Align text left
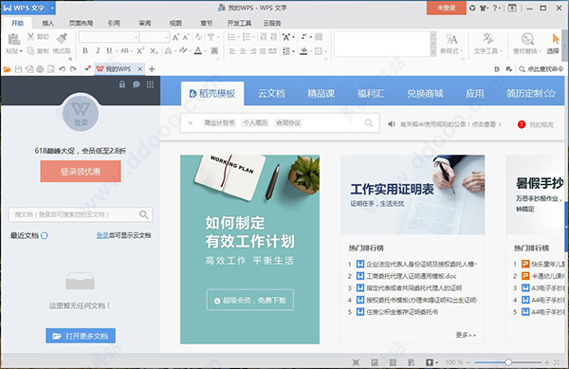The height and width of the screenshot is (369, 569). tap(232, 51)
